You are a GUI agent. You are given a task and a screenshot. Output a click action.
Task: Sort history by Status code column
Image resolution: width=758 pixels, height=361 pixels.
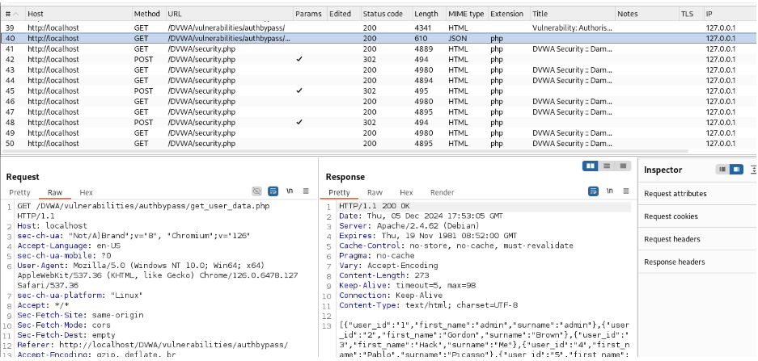click(x=383, y=14)
